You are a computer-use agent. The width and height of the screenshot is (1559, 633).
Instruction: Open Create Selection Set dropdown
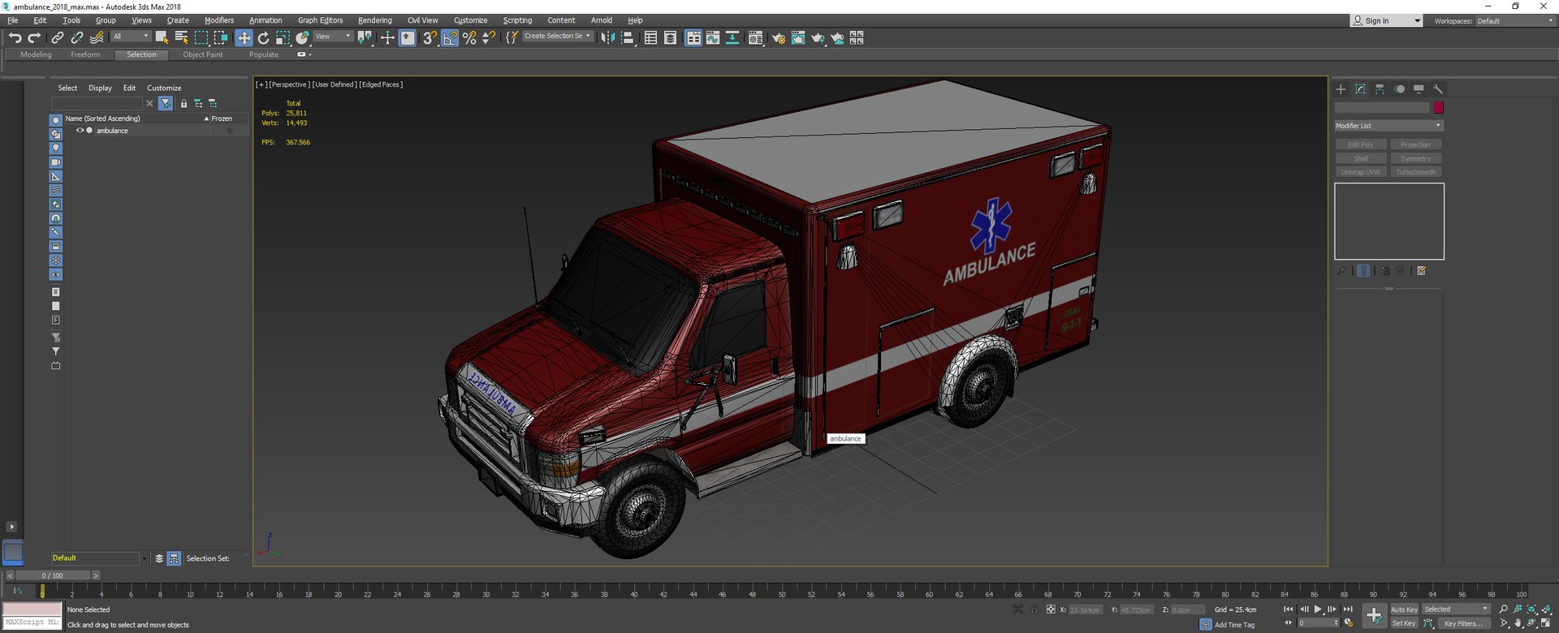click(557, 37)
